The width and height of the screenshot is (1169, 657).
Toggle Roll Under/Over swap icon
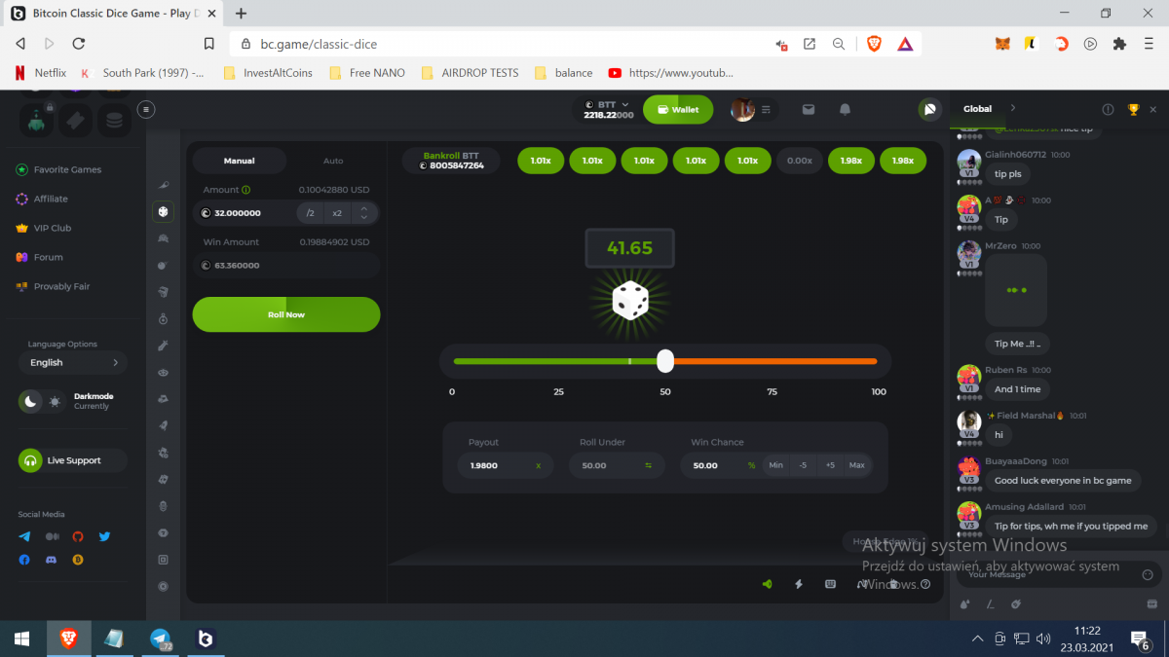(648, 465)
